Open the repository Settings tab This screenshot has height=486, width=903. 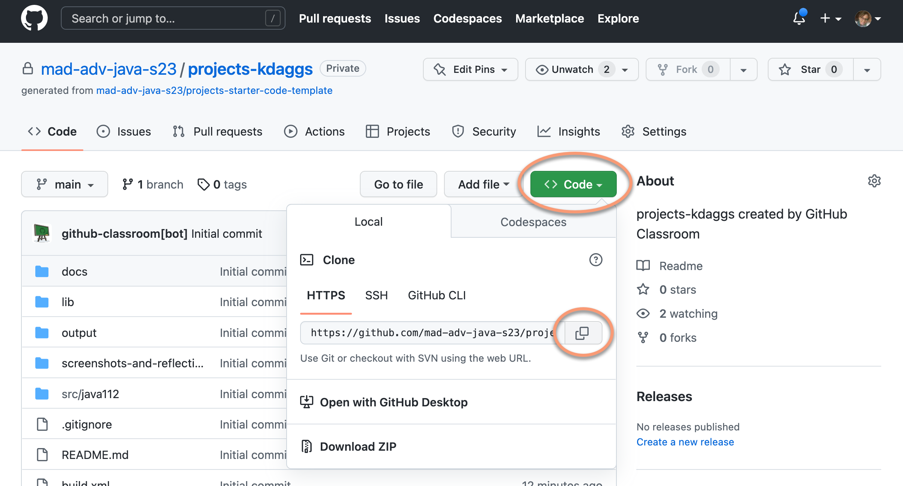654,131
